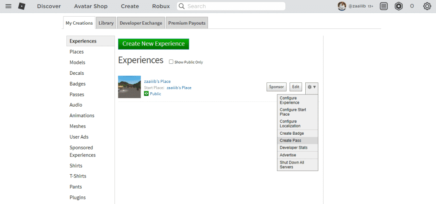Select Plugins in the sidebar
The height and width of the screenshot is (204, 436).
[x=77, y=198]
